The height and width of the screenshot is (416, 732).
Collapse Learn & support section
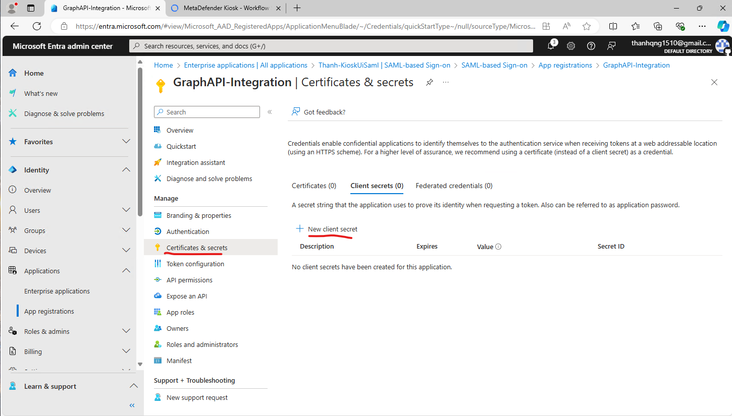pyautogui.click(x=133, y=386)
